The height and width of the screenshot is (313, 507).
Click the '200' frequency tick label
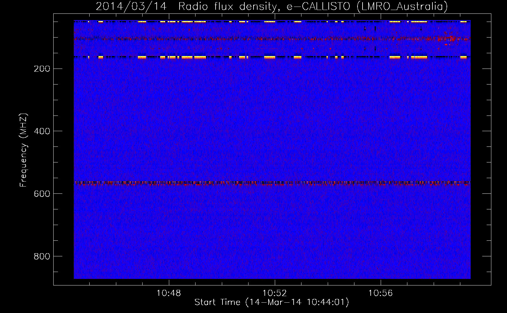pyautogui.click(x=42, y=69)
